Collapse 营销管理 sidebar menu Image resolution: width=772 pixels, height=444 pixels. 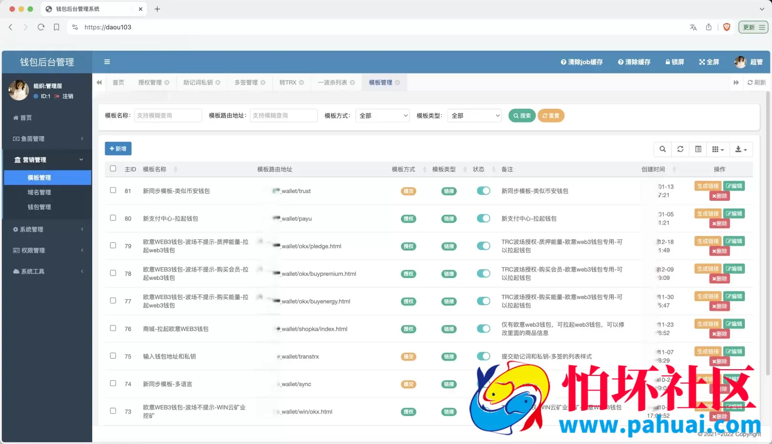(x=47, y=160)
